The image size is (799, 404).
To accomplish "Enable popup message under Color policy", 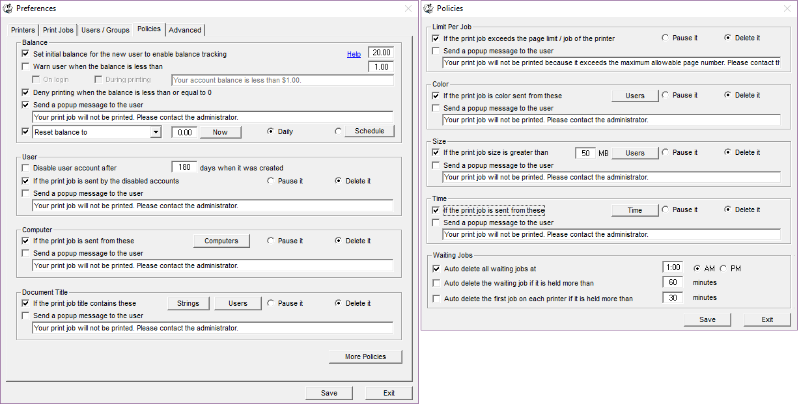I will (435, 108).
